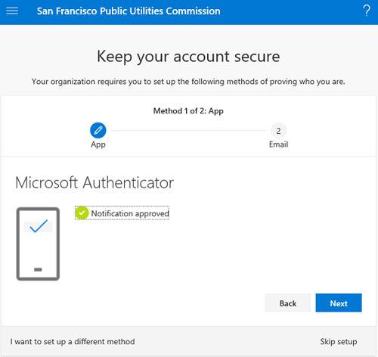Click the Email step label
This screenshot has height=357, width=378.
coord(278,144)
